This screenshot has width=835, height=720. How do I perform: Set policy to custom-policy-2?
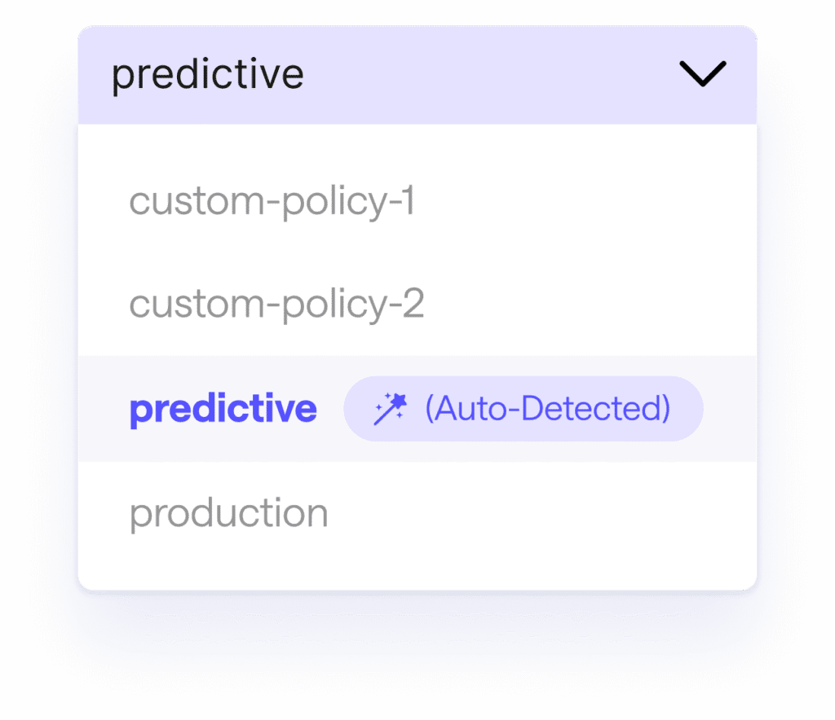(x=276, y=305)
